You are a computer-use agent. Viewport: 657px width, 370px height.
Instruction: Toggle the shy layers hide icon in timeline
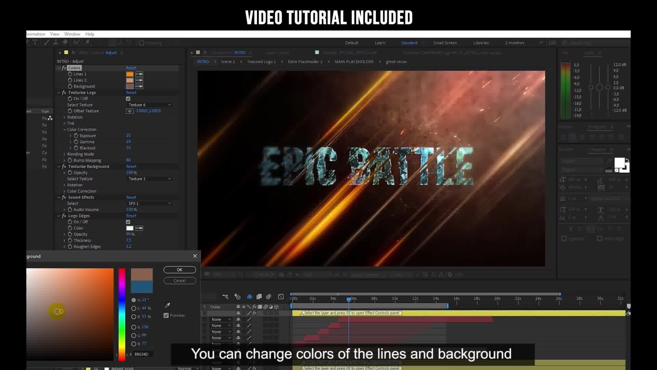click(249, 297)
